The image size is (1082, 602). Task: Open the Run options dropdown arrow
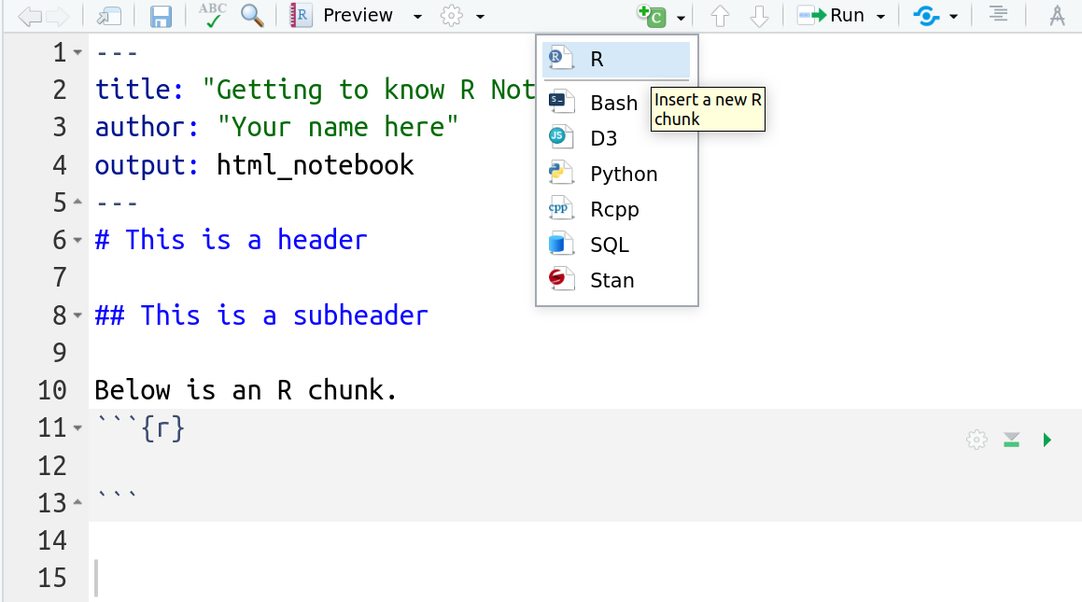(x=880, y=16)
